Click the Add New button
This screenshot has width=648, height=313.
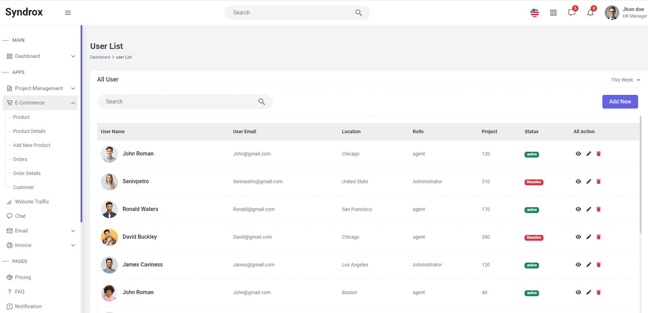pos(620,102)
